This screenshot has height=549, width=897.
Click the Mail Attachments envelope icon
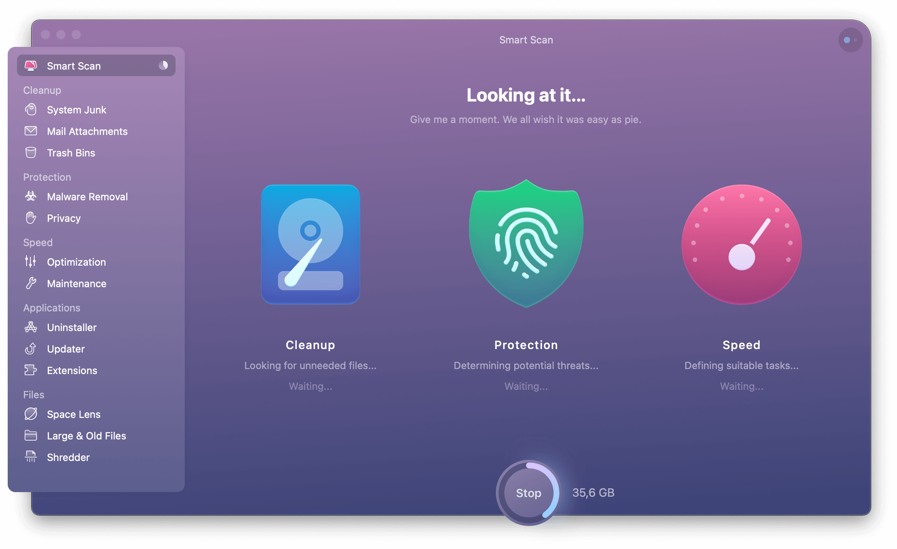(x=31, y=131)
